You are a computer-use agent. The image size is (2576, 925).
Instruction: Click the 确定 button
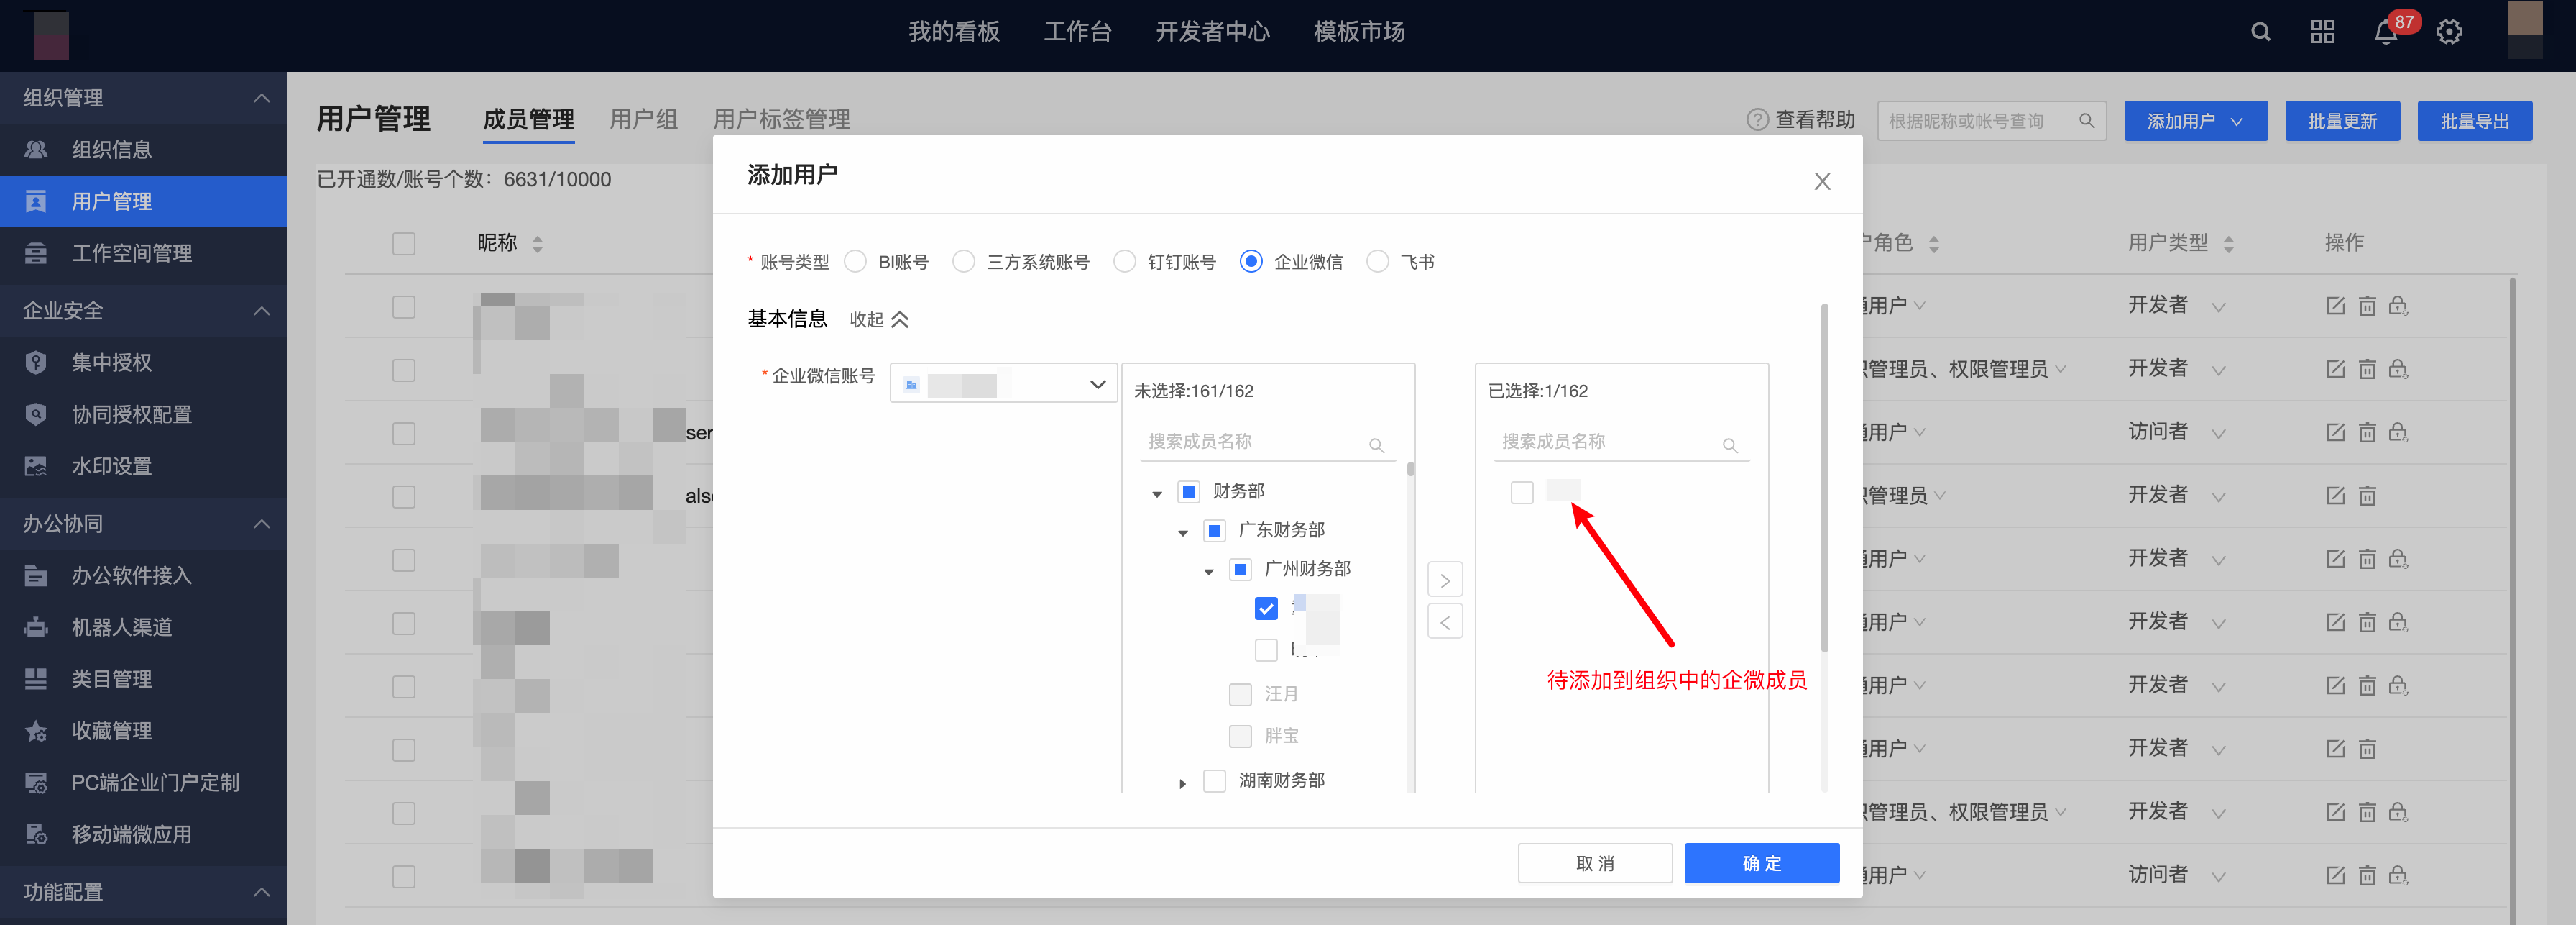point(1761,863)
